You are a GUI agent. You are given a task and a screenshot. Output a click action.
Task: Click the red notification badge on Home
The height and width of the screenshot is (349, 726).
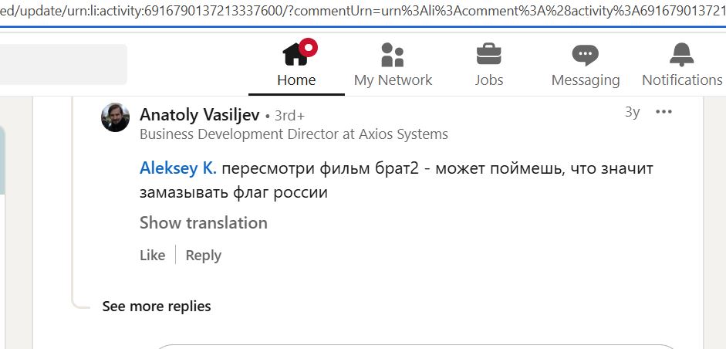(309, 47)
